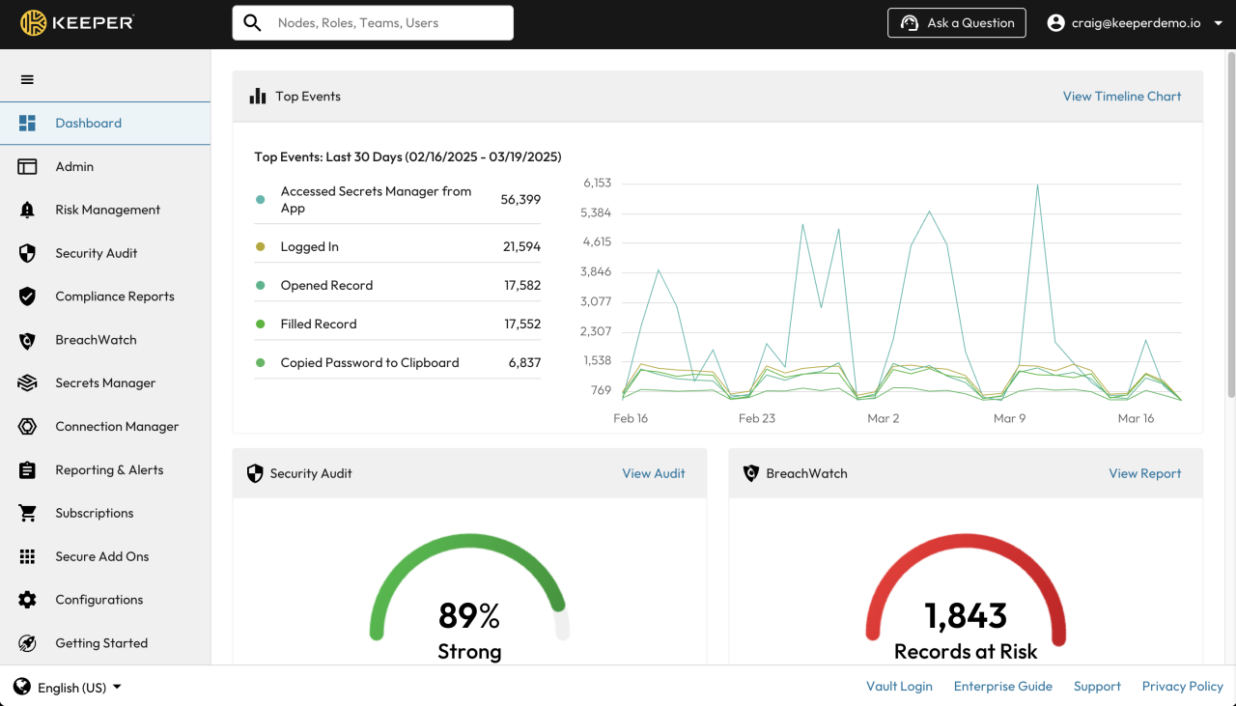
Task: Click the Compliance Reports checkmark shield icon
Action: (27, 297)
